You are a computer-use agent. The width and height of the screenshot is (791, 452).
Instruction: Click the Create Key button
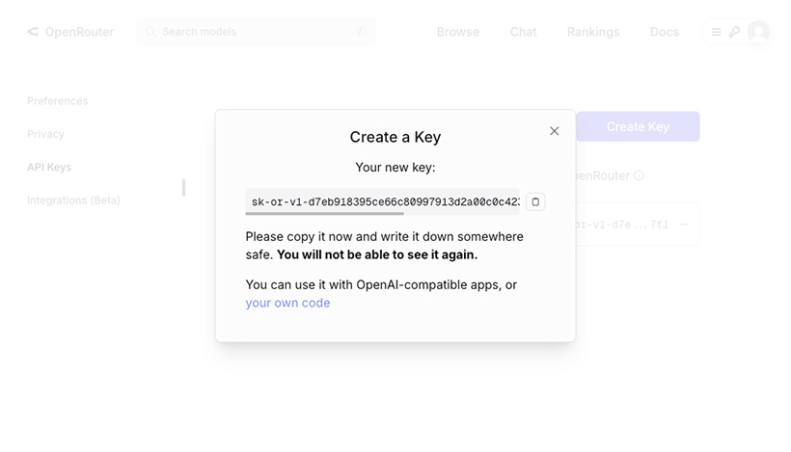(x=638, y=126)
